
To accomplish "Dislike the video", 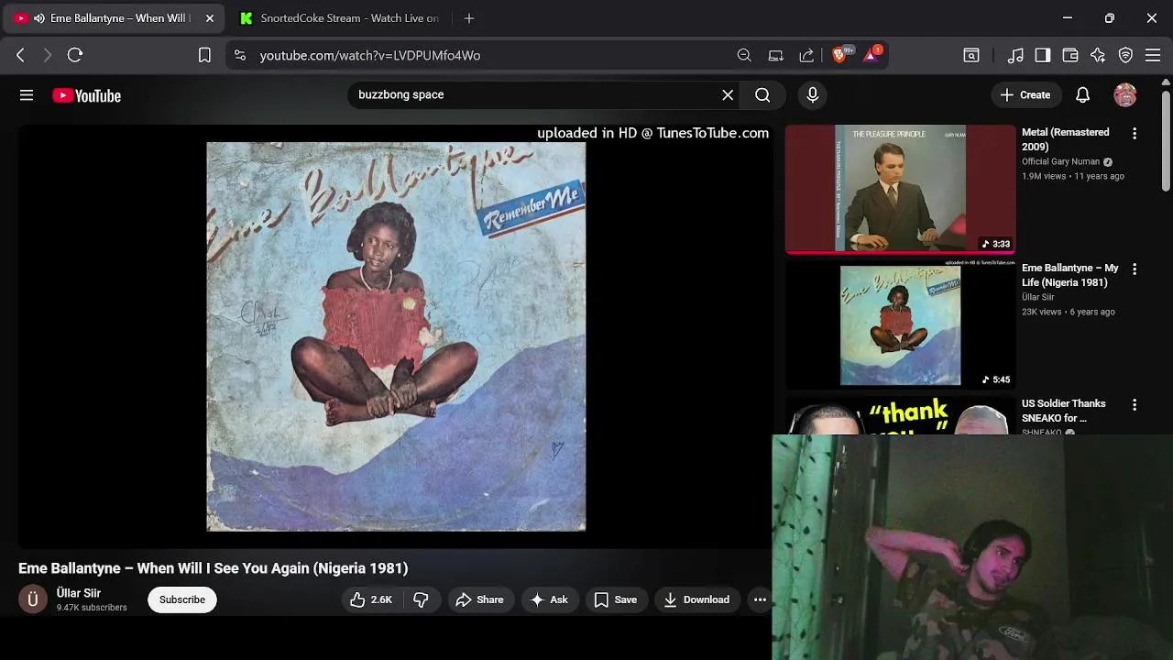I will (422, 599).
